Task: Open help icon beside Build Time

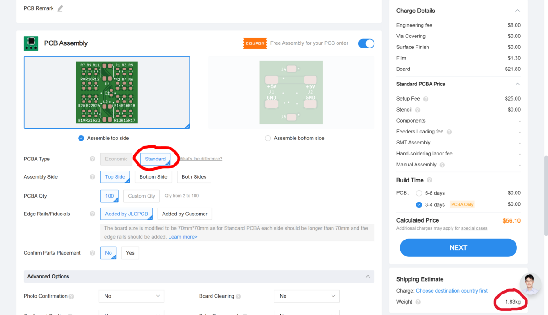Action: tap(429, 180)
